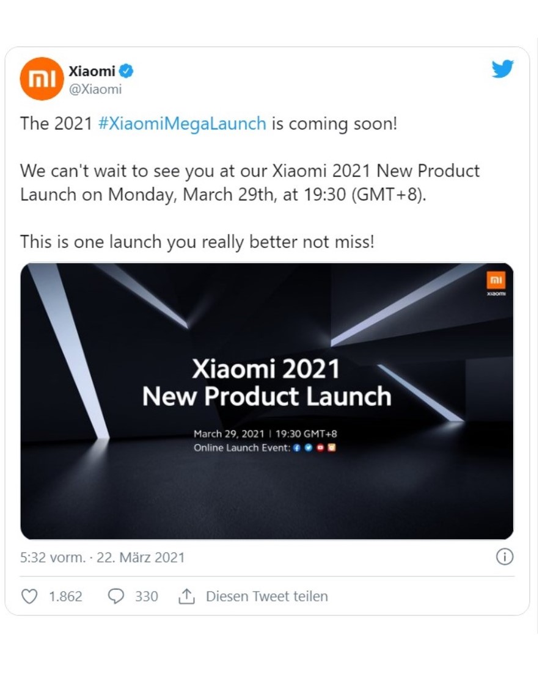This screenshot has width=542, height=696.
Task: Click the YouTube icon in the banner
Action: (x=320, y=448)
